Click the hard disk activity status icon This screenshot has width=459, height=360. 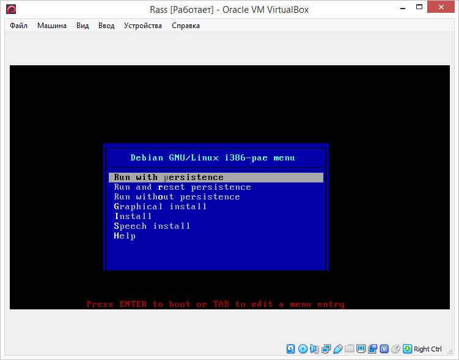pos(291,348)
